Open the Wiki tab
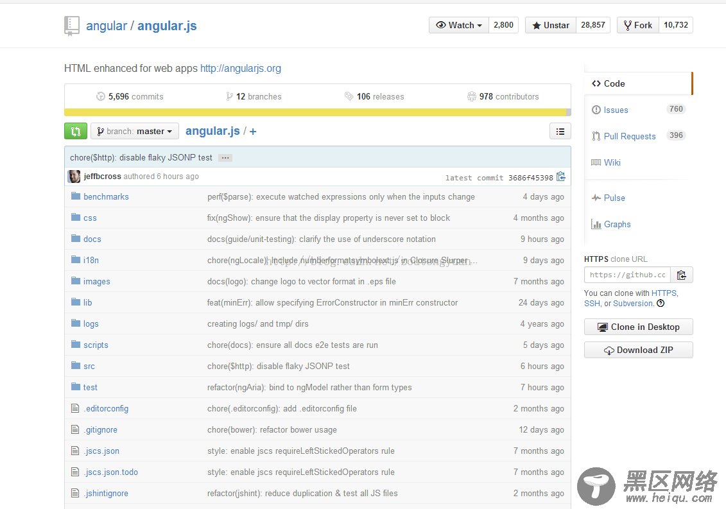 tap(637, 162)
